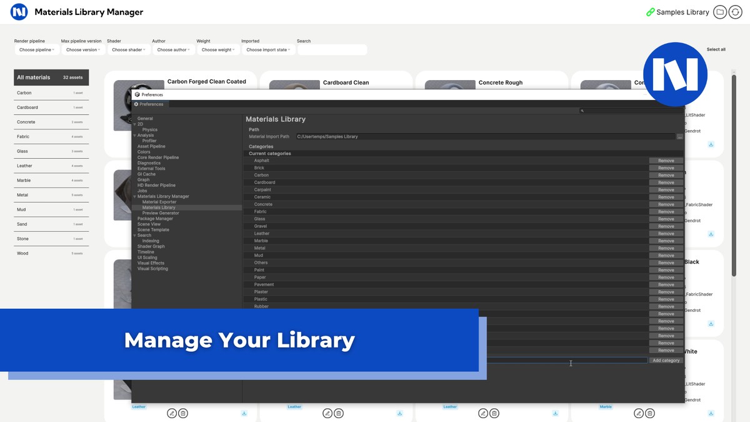Click the magnifier icon in the Preferences search
Viewport: 750px width, 422px height.
click(582, 111)
